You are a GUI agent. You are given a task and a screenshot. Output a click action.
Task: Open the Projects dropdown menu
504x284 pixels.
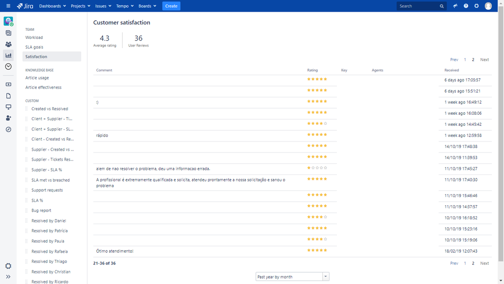point(80,6)
